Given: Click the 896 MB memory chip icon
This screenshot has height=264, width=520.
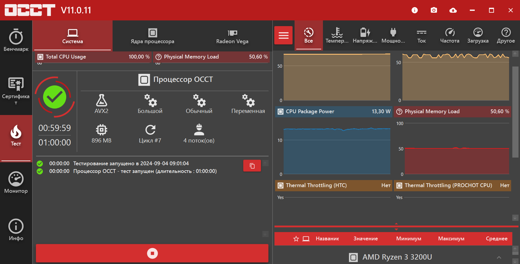Looking at the screenshot, I should 101,129.
